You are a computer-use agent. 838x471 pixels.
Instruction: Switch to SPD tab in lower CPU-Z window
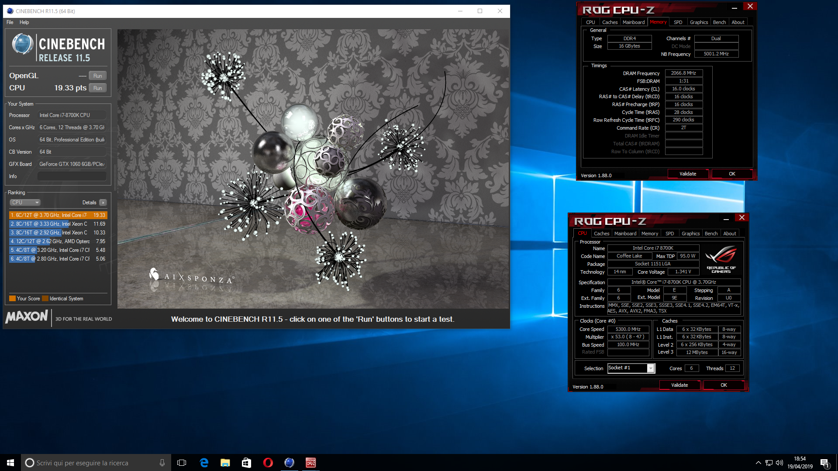[669, 234]
